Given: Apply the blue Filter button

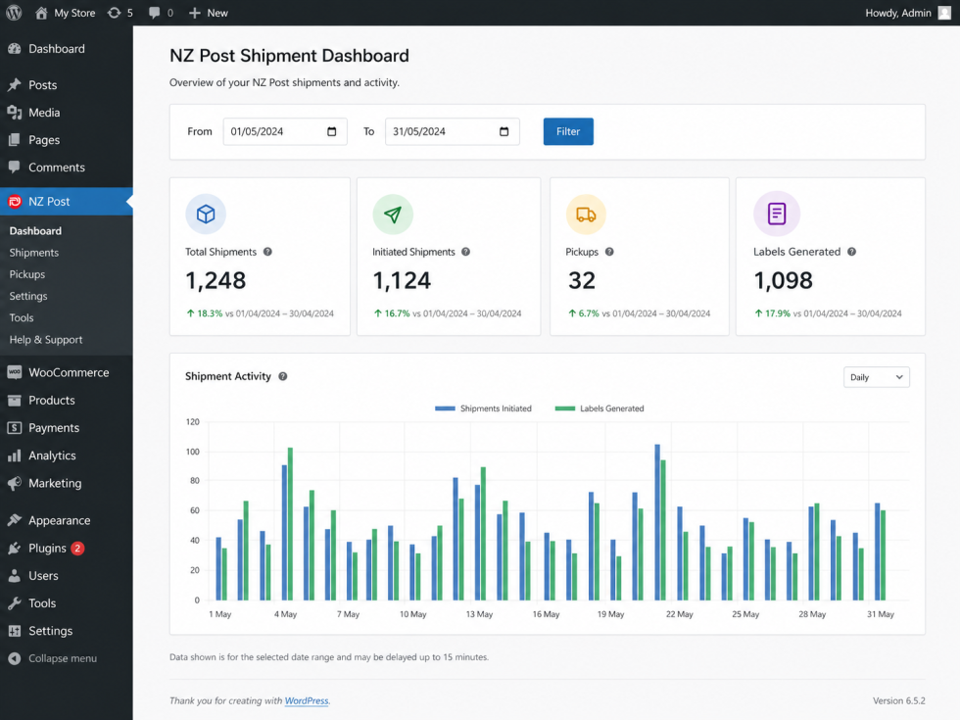Looking at the screenshot, I should [x=568, y=131].
